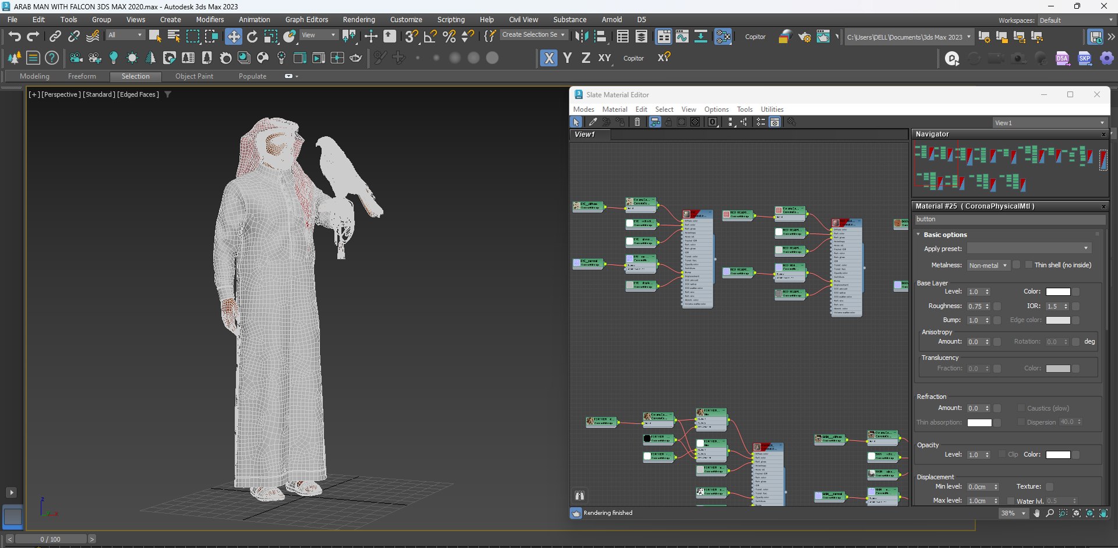Open the Metalness Non-metal dropdown
Image resolution: width=1118 pixels, height=548 pixels.
click(988, 265)
